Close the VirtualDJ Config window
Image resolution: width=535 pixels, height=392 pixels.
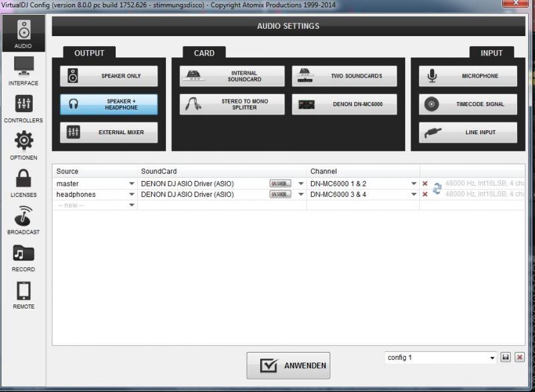515,3
